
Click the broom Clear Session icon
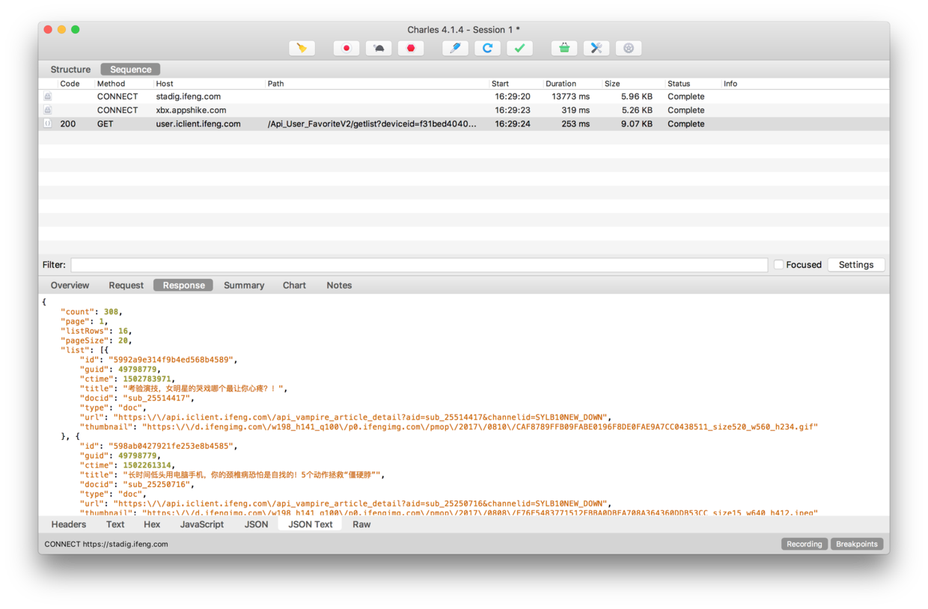[302, 48]
